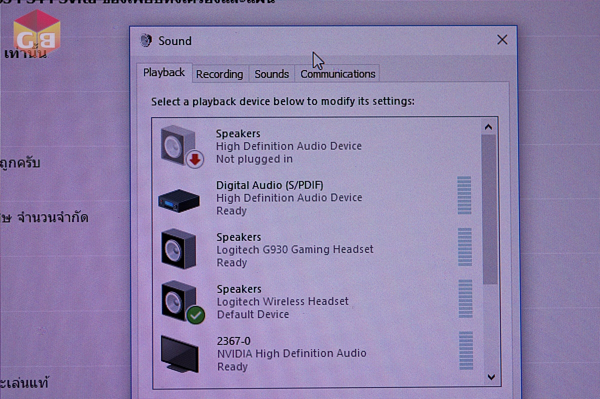Click the Logitech G930 level meter

click(x=465, y=247)
